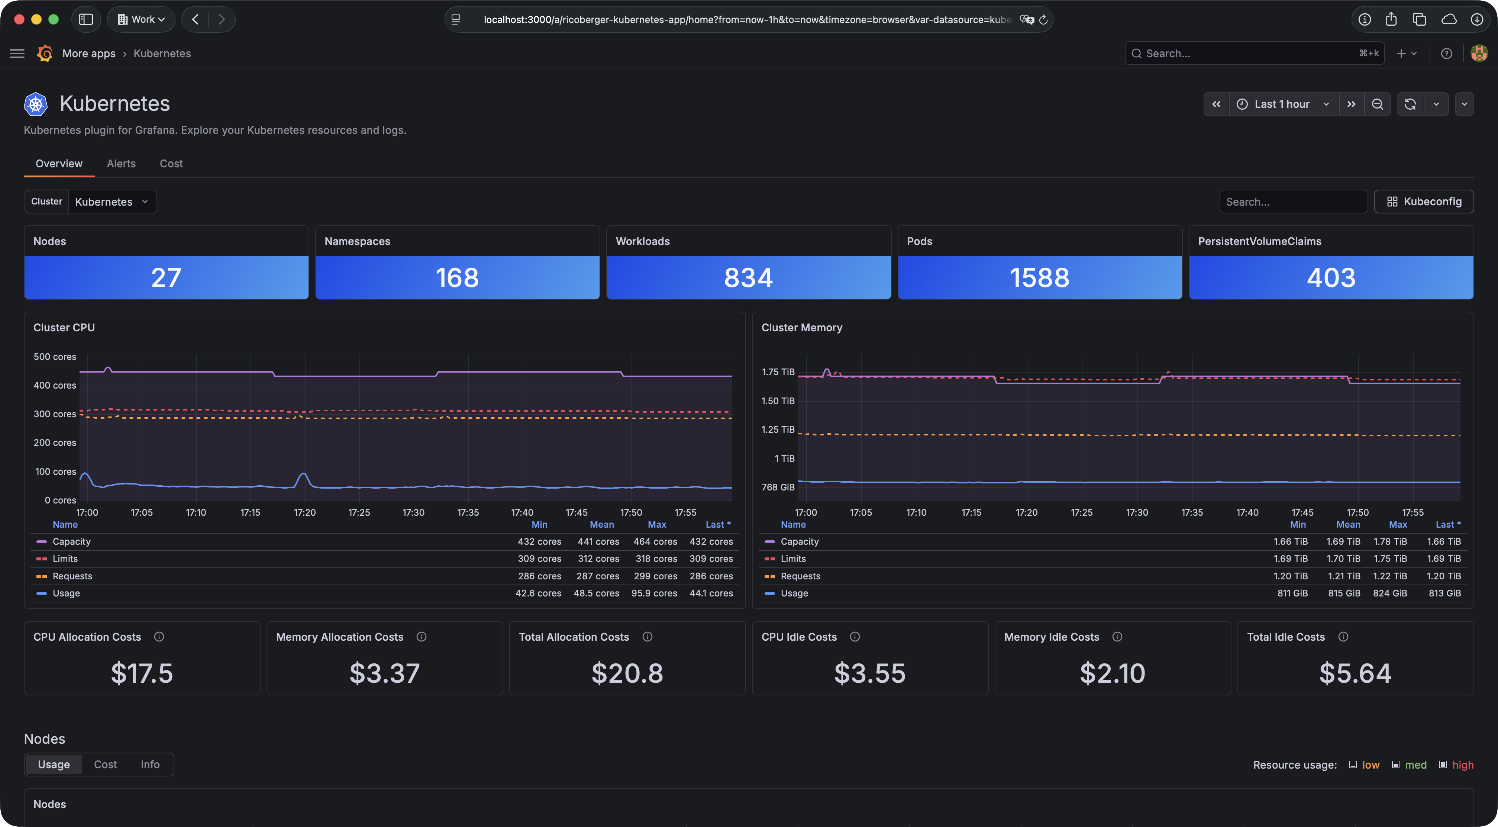Image resolution: width=1498 pixels, height=827 pixels.
Task: Show info for Total Idle Costs
Action: click(1343, 637)
